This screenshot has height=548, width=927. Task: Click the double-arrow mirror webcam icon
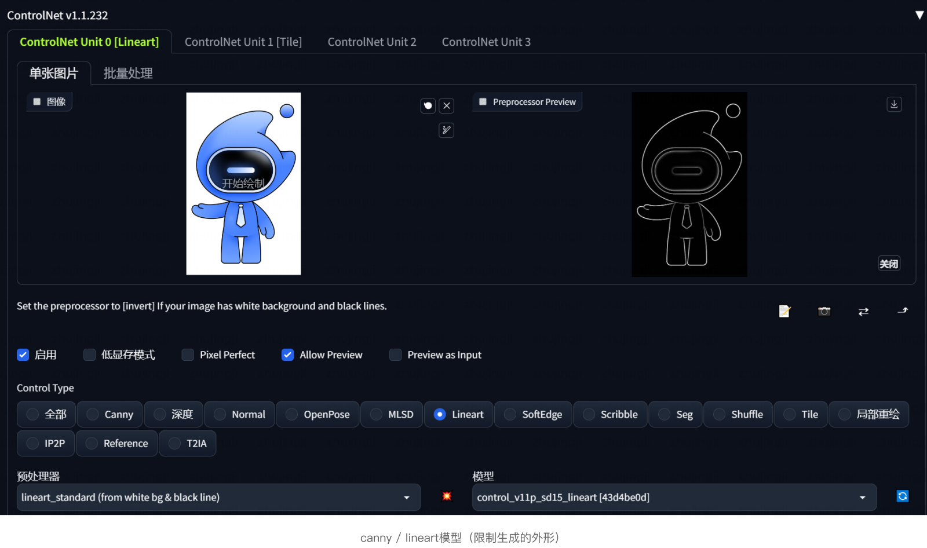point(863,311)
